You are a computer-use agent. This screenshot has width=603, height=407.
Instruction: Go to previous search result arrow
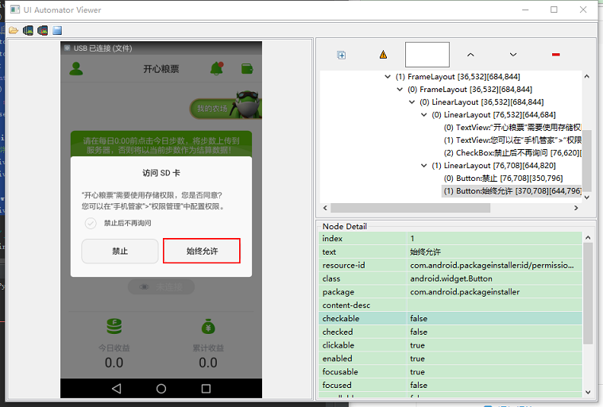(x=470, y=55)
